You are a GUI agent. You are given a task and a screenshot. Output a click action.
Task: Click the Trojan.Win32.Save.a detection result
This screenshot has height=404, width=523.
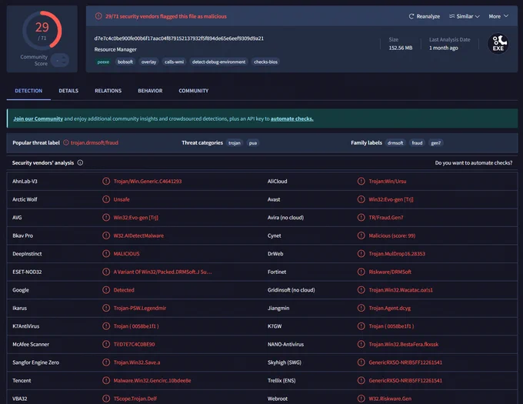tap(137, 362)
